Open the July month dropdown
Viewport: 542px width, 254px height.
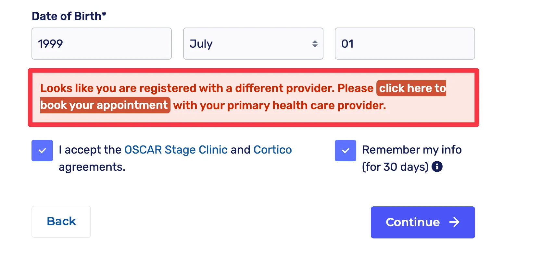click(253, 44)
